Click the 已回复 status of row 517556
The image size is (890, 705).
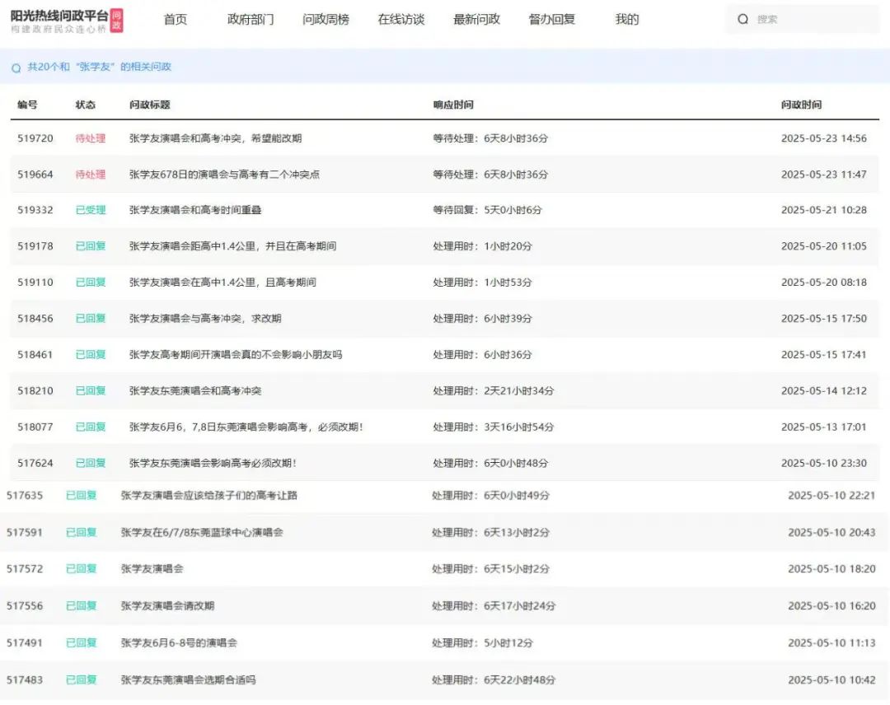81,605
